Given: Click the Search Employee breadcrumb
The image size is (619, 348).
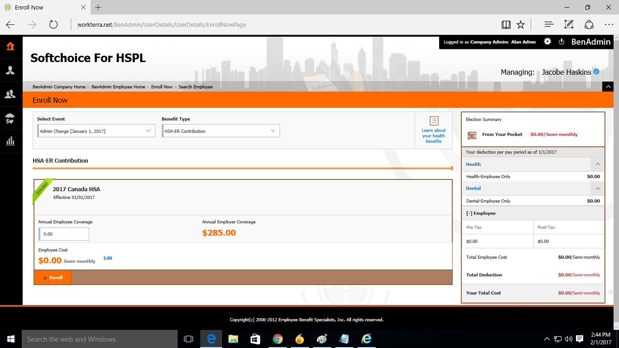Looking at the screenshot, I should click(x=195, y=87).
